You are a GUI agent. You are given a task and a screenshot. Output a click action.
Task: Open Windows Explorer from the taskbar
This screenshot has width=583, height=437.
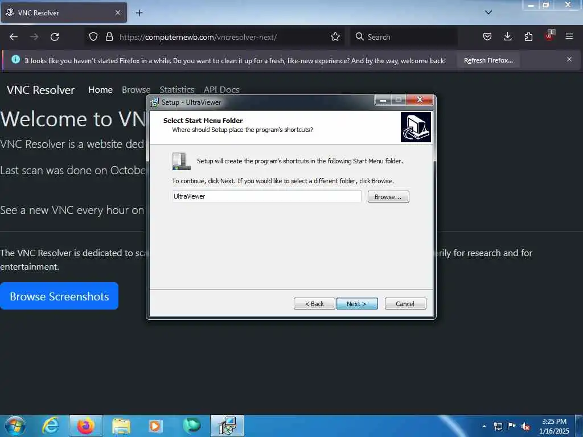coord(121,426)
